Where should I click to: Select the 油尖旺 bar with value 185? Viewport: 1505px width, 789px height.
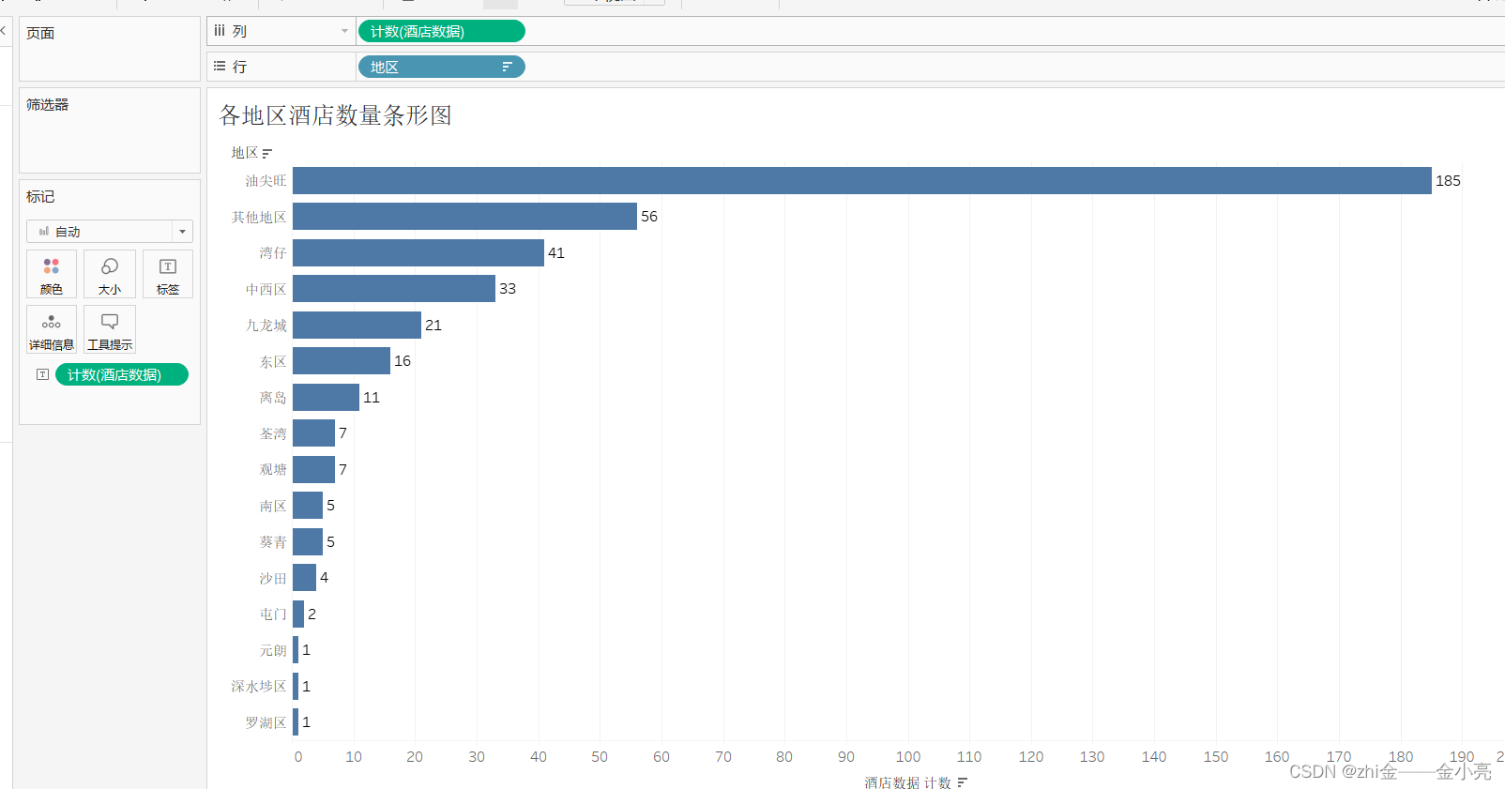[x=862, y=180]
